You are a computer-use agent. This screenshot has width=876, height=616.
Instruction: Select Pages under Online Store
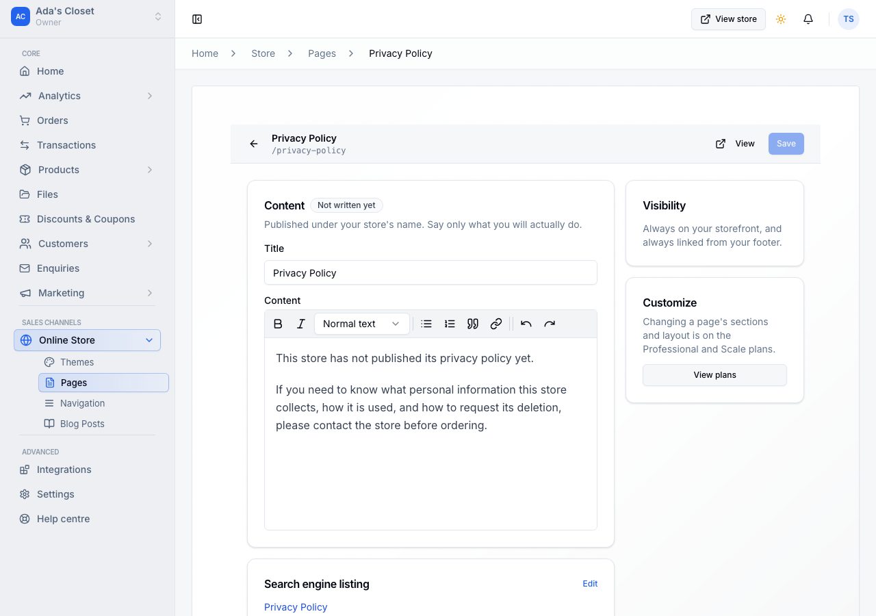[x=103, y=383]
